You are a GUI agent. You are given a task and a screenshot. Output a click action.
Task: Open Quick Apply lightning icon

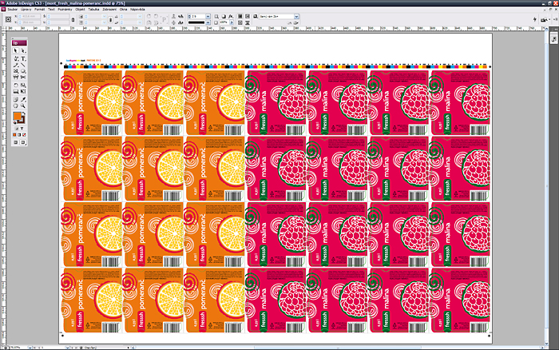[535, 19]
